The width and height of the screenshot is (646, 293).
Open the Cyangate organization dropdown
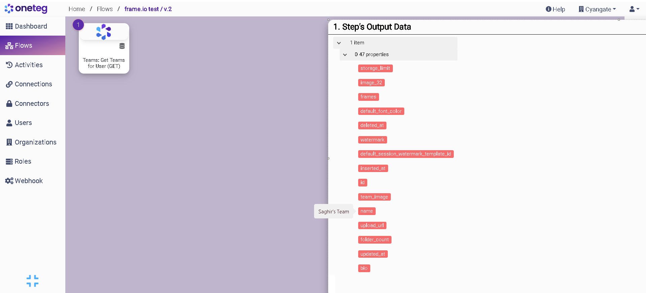click(597, 9)
